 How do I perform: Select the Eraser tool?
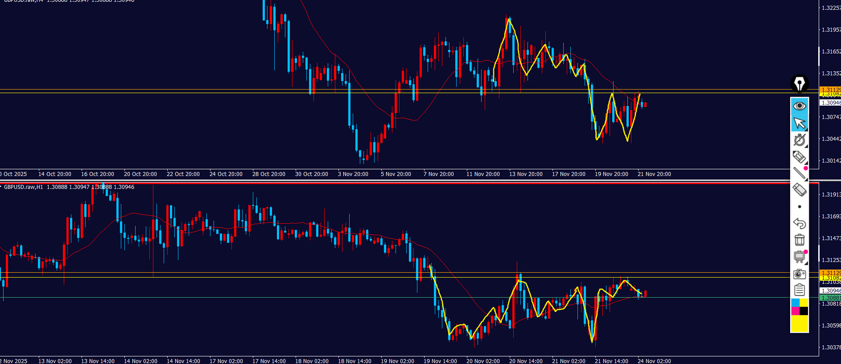pos(799,190)
